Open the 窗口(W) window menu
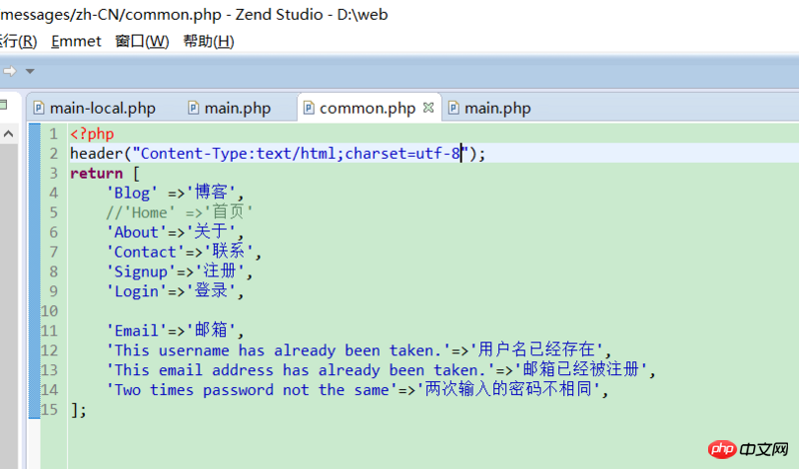This screenshot has width=799, height=469. point(142,41)
